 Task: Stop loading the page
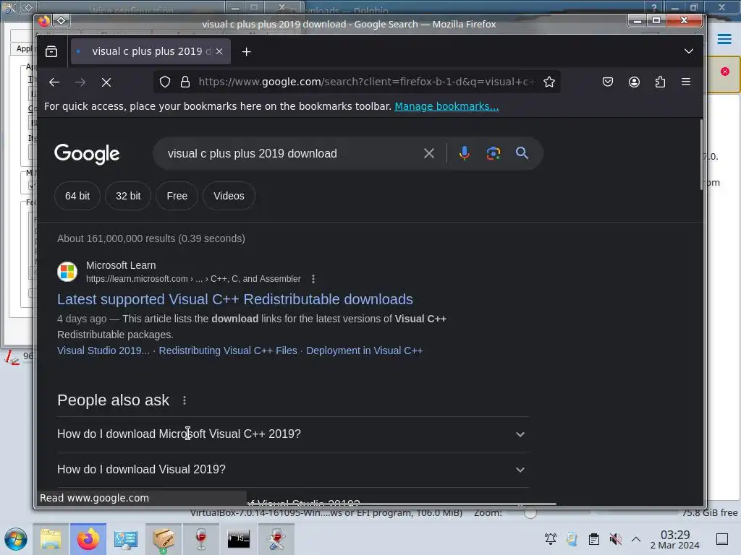[x=106, y=82]
